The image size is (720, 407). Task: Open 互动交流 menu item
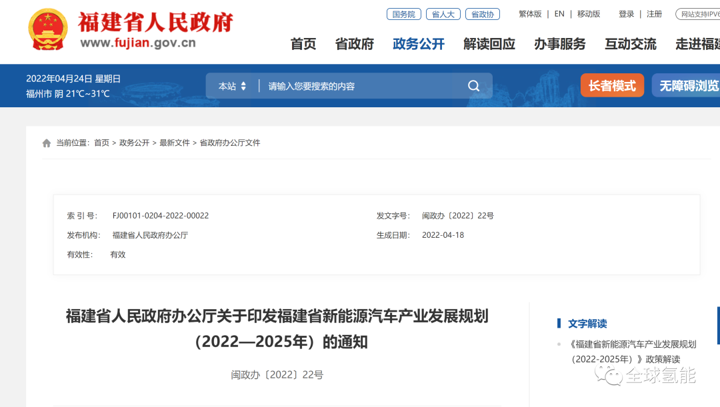(x=630, y=44)
